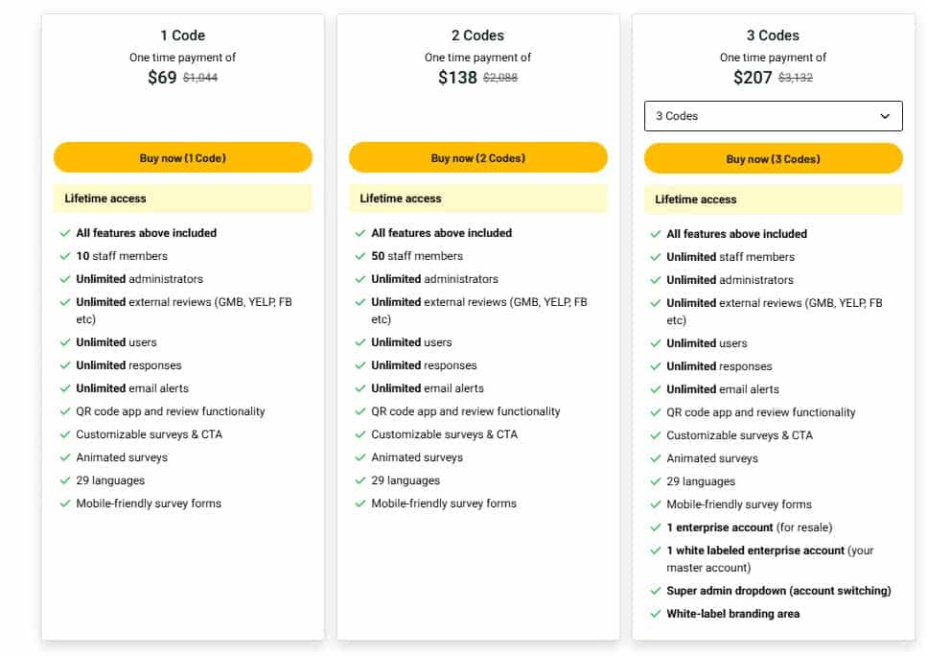927x656 pixels.
Task: Click Buy now (3 Codes) button
Action: (x=774, y=159)
